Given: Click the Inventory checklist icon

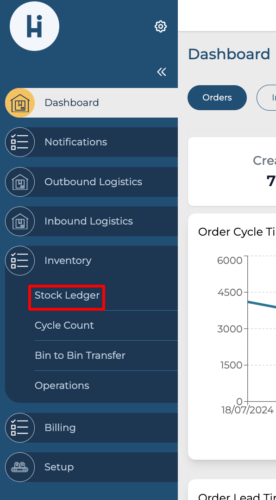Looking at the screenshot, I should (x=20, y=261).
